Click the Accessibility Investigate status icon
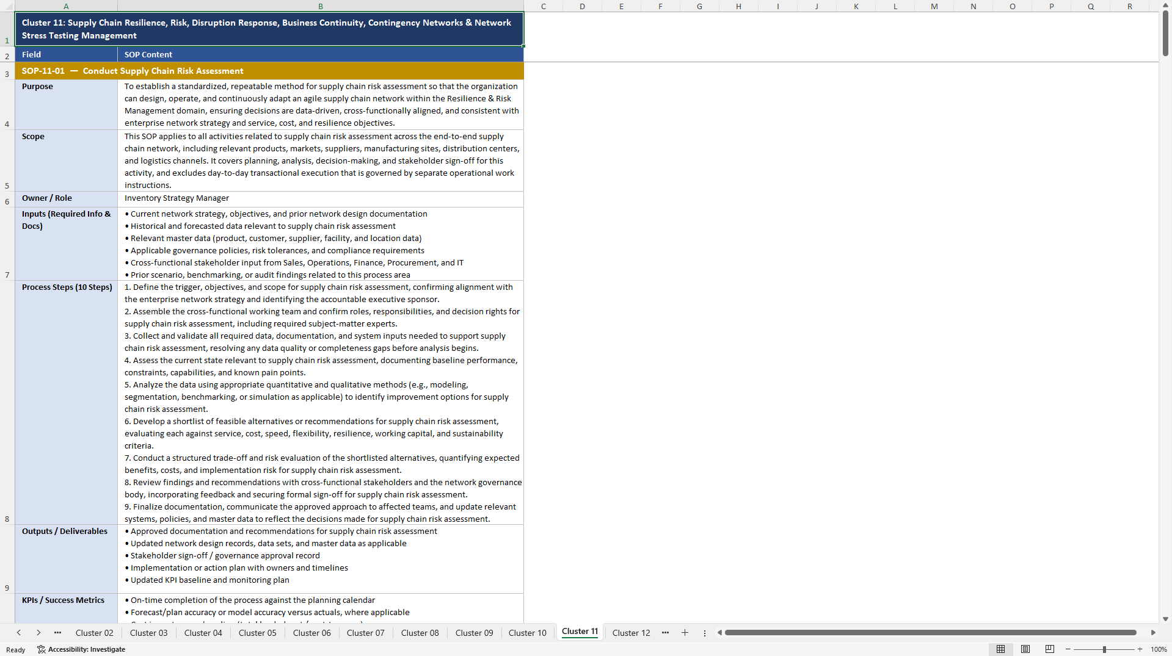 [41, 649]
